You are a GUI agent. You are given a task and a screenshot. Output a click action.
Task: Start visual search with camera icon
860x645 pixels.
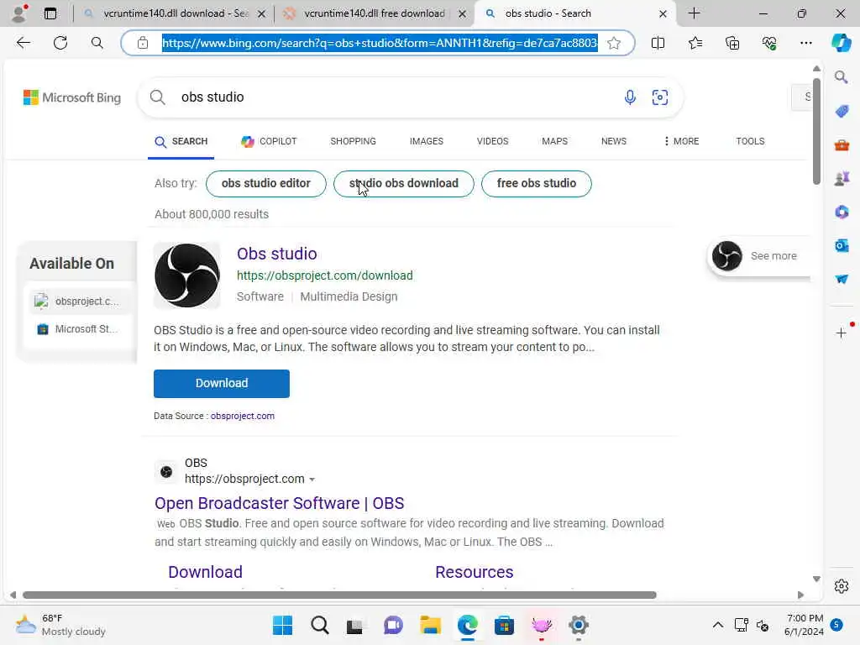point(660,97)
